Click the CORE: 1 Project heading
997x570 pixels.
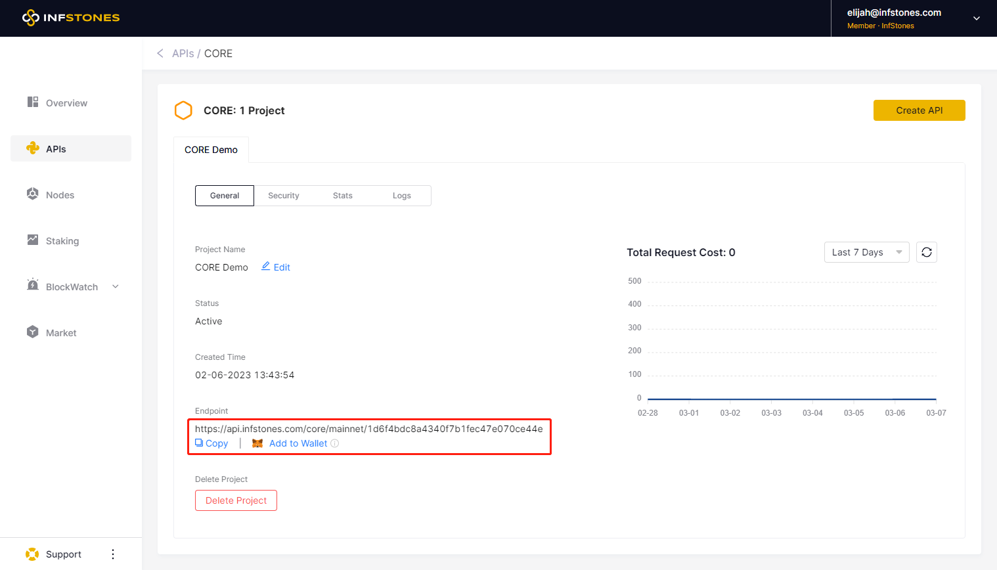[x=244, y=110]
